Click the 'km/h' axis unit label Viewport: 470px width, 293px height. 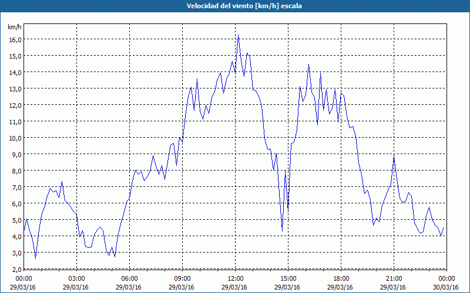tap(15, 27)
